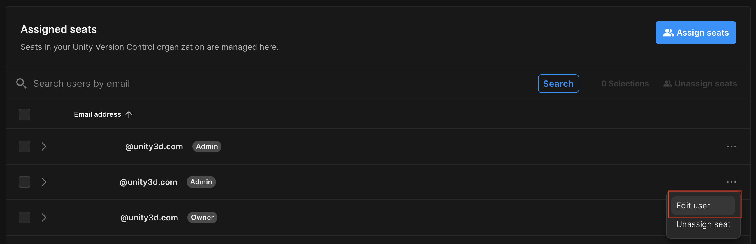Select the Owner user checkbox

tap(24, 217)
